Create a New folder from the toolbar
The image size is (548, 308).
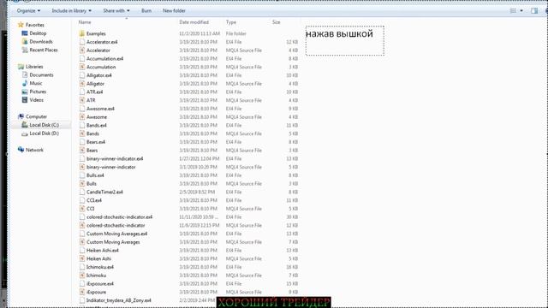[174, 11]
